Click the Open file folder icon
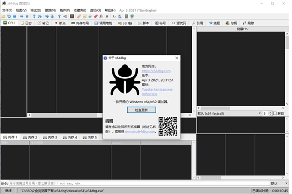 pyautogui.click(x=3, y=16)
